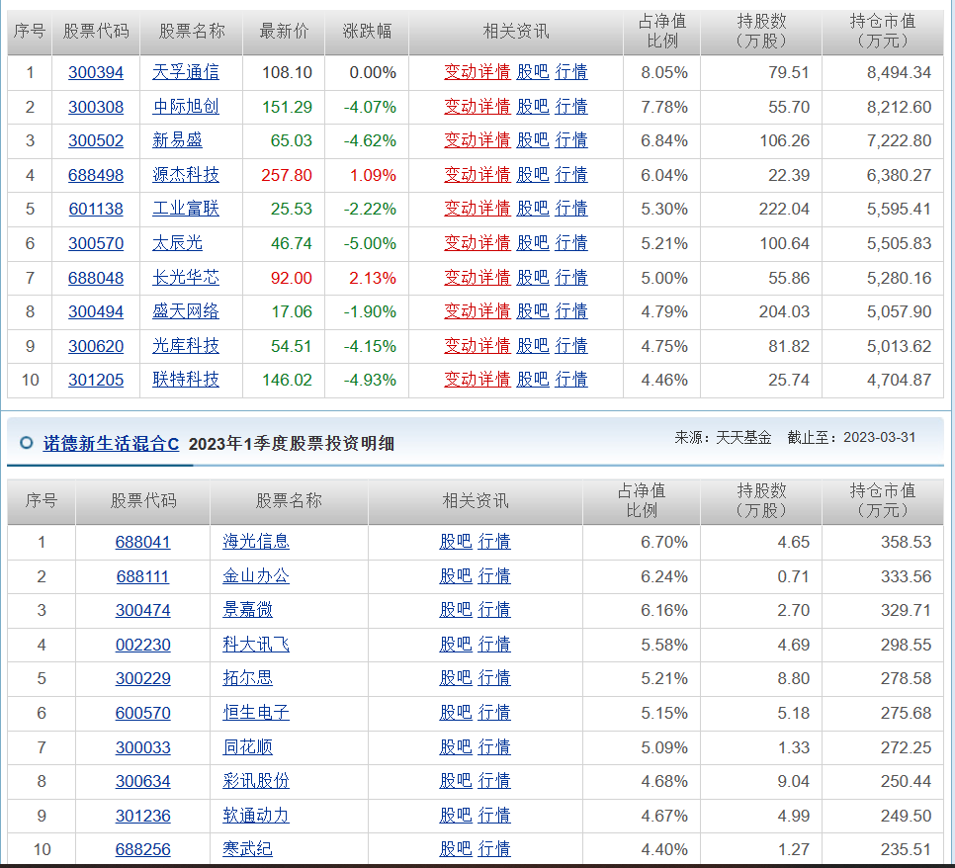The width and height of the screenshot is (955, 868).
Task: Open 拓尔思 stock name link
Action: pos(247,678)
